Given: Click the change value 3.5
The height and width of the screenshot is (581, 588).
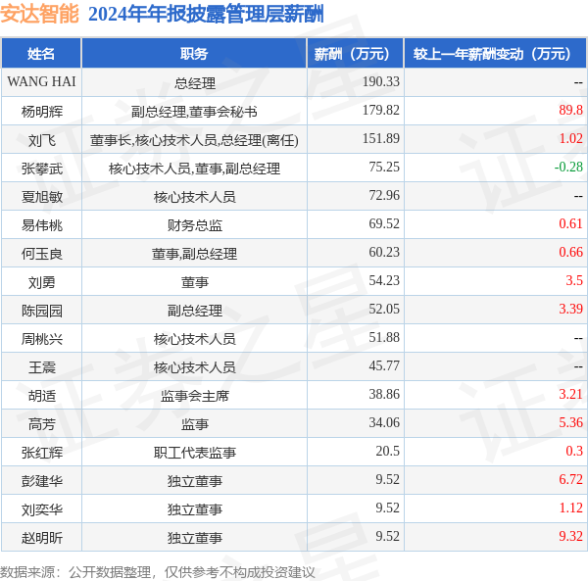Looking at the screenshot, I should (x=574, y=281).
